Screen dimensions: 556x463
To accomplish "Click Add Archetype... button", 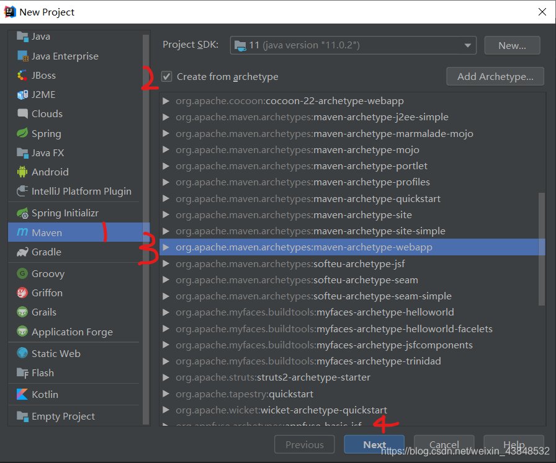I will point(495,76).
